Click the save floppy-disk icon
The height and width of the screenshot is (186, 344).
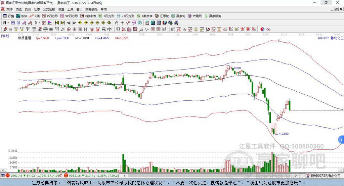[x=165, y=23]
